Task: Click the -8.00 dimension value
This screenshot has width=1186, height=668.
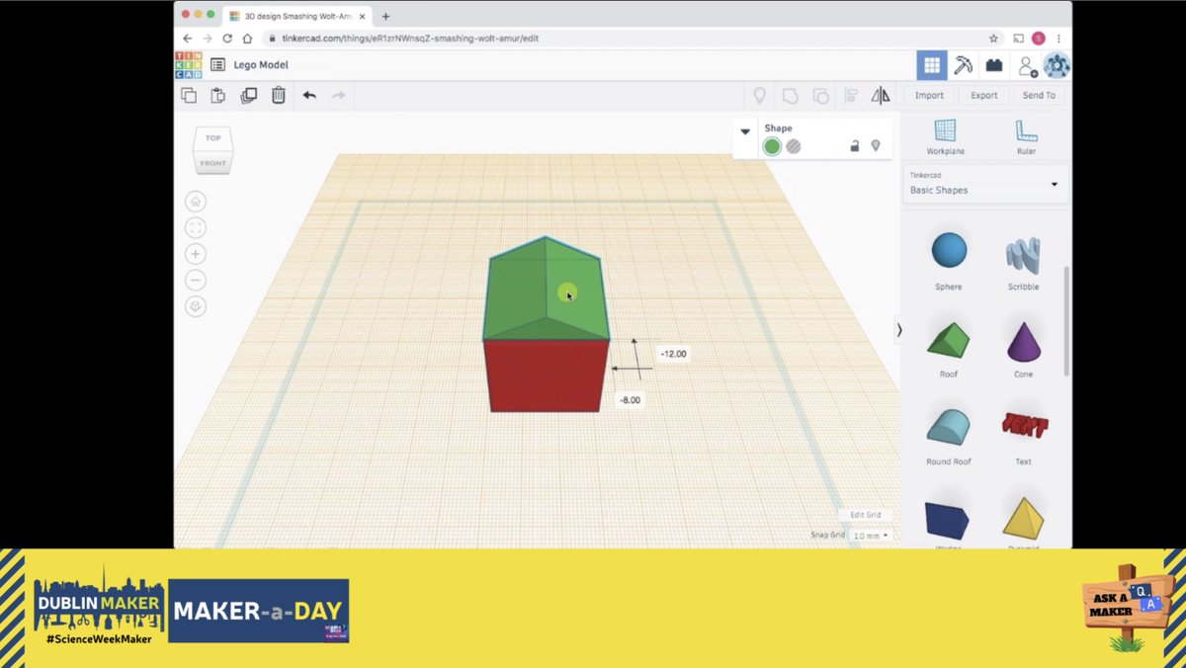Action: pyautogui.click(x=630, y=400)
